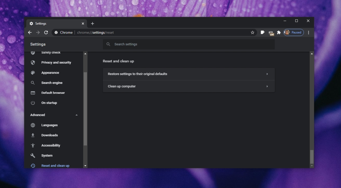The height and width of the screenshot is (188, 341).
Task: Click the Paused sync profile button
Action: [294, 32]
